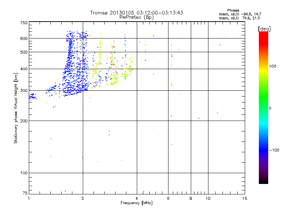Click the x-axis tick label '16'
The image size is (288, 216).
pyautogui.click(x=245, y=198)
